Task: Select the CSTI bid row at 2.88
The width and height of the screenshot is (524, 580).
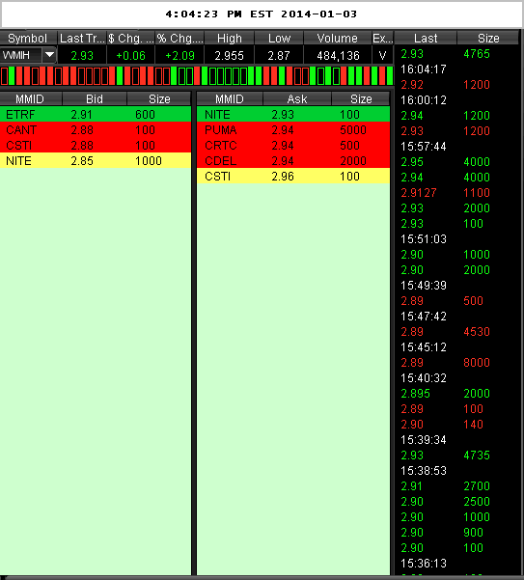Action: click(x=96, y=146)
